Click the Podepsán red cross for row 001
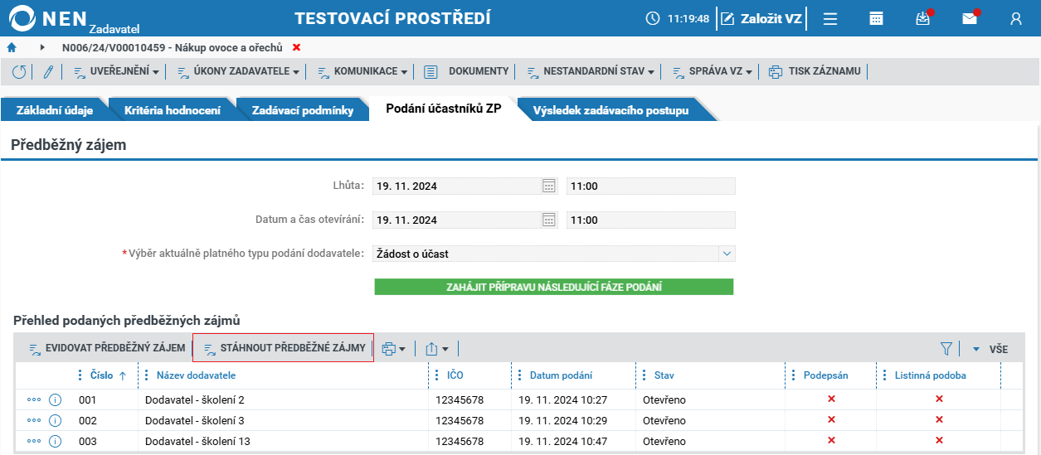1041x455 pixels. point(831,399)
